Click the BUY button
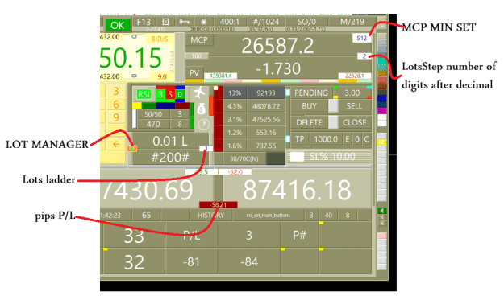504x296 pixels. [x=309, y=106]
